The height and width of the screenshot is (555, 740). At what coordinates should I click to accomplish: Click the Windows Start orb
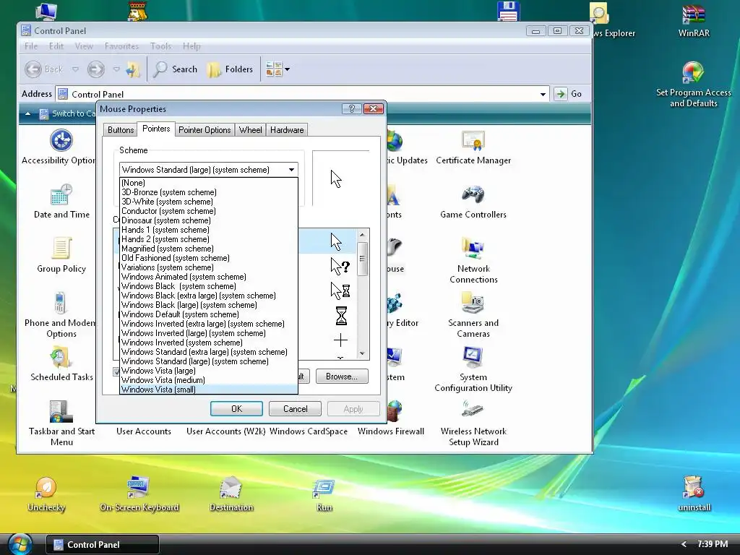pos(20,545)
